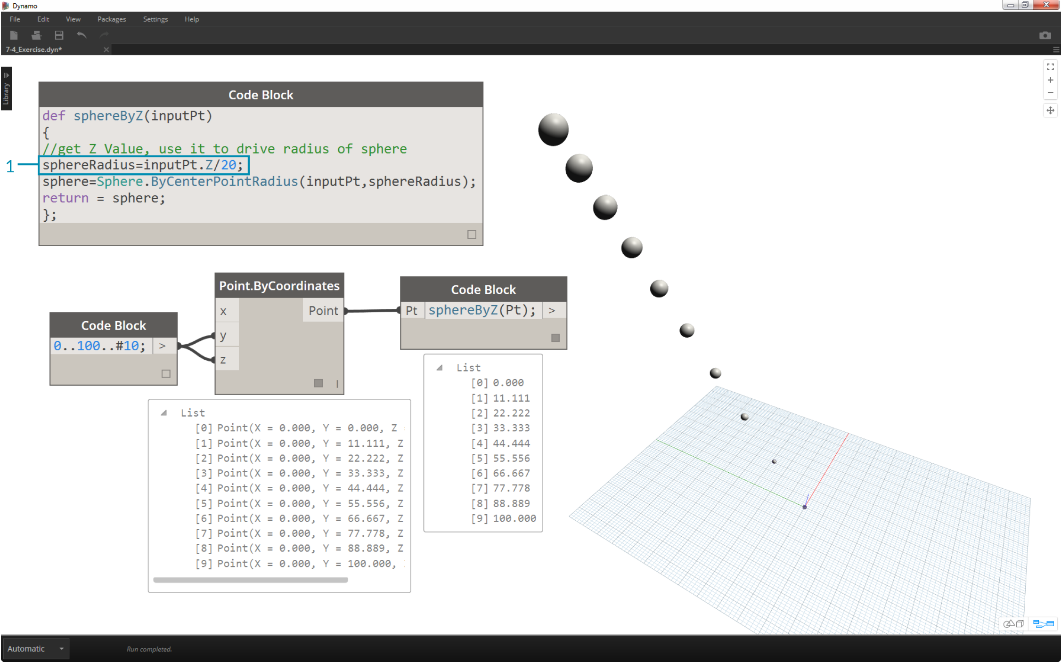
Task: Click the Point output port
Action: point(323,311)
